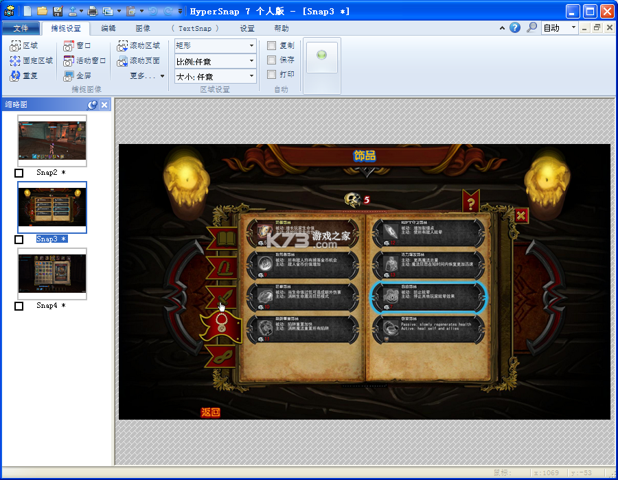
Task: Switch to the 图像 tab
Action: (x=143, y=28)
